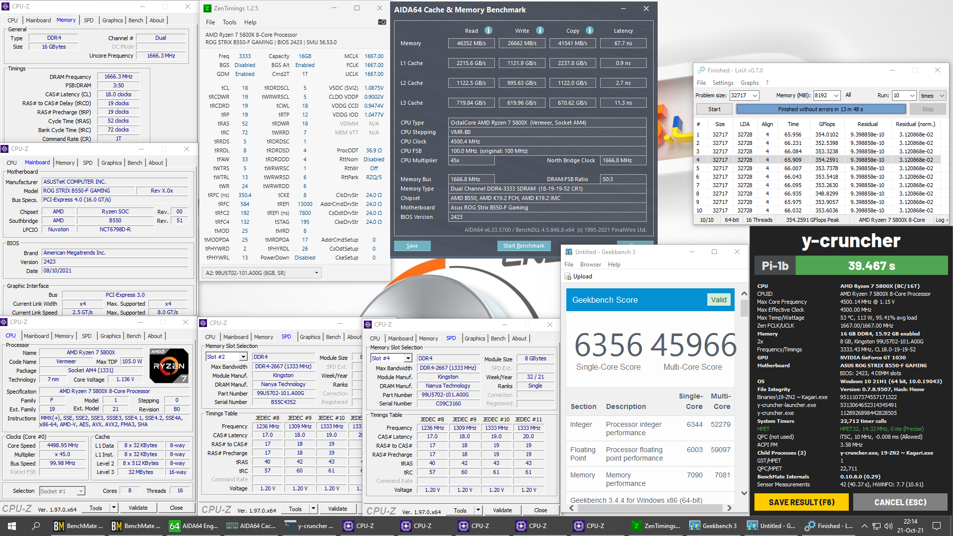953x536 pixels.
Task: Click the Geekbench vertical scrollbar down arrow
Action: (x=744, y=493)
